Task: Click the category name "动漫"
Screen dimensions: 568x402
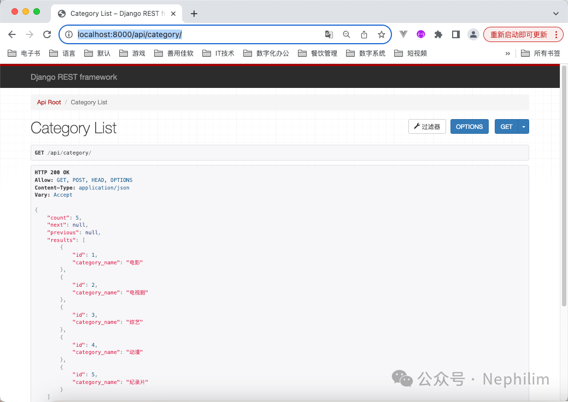Action: (x=134, y=352)
